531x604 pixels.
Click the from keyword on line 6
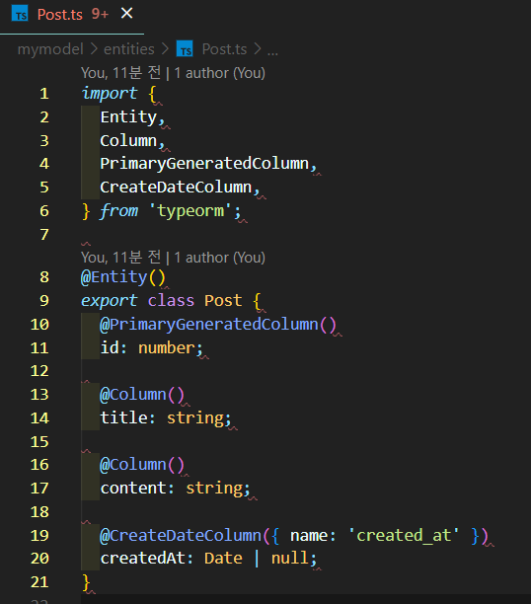(118, 210)
